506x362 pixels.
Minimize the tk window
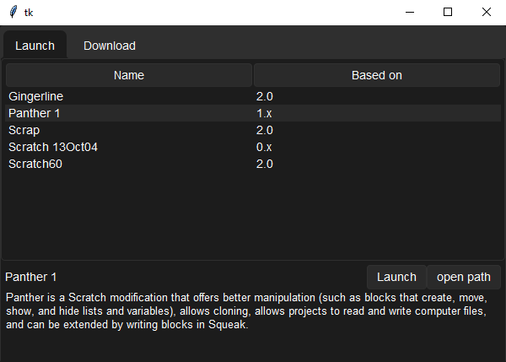[409, 12]
